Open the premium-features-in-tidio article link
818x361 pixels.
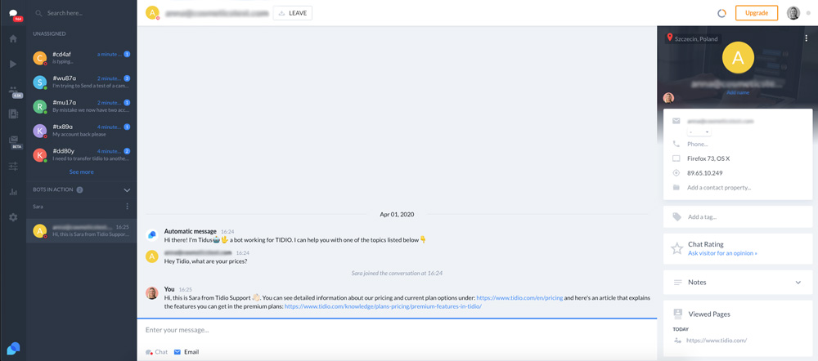coord(383,307)
